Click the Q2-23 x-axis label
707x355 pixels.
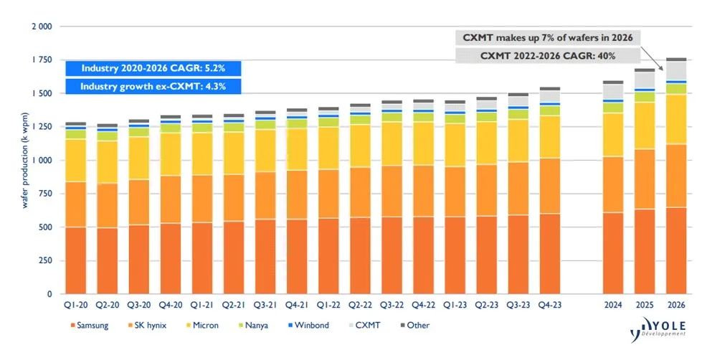pyautogui.click(x=487, y=305)
